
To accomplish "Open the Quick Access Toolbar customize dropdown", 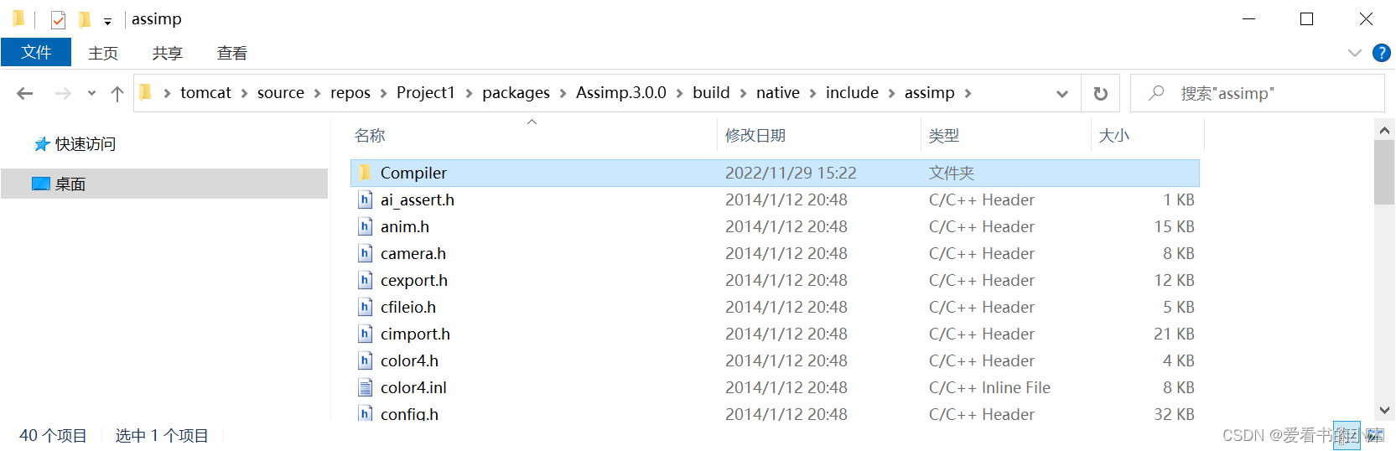I will tap(107, 21).
